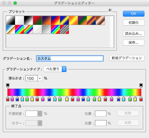The height and width of the screenshot is (138, 149).
Task: Click the 読み込み load button
Action: pyautogui.click(x=134, y=34)
